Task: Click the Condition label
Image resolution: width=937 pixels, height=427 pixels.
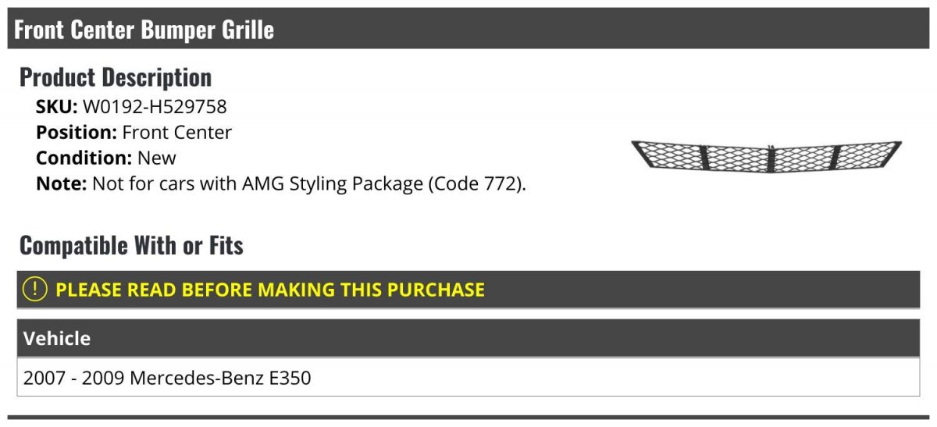Action: pyautogui.click(x=84, y=158)
